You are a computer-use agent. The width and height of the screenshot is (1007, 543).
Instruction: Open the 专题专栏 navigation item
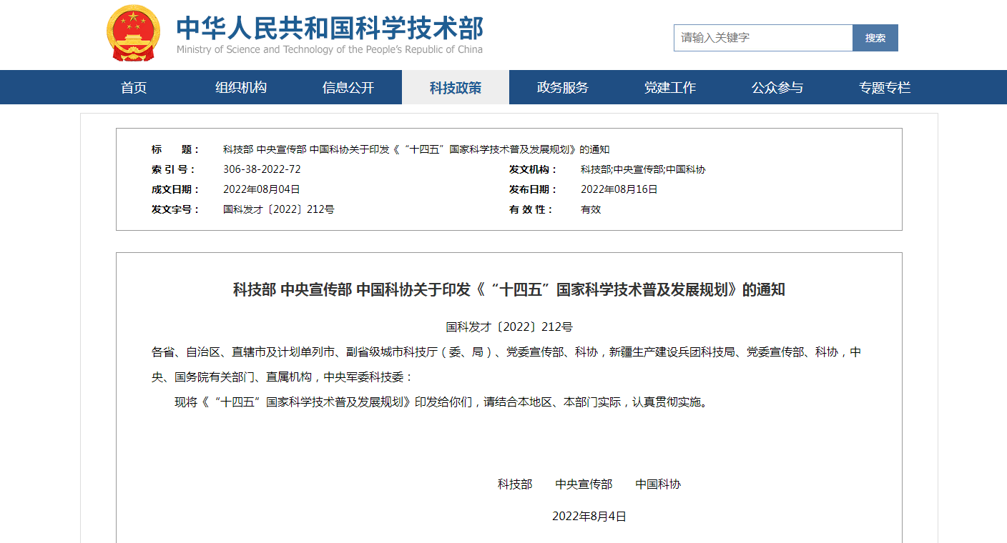pos(885,87)
